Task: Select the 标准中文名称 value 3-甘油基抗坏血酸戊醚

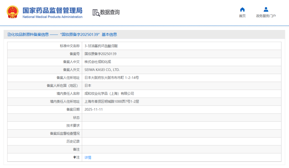Action: pyautogui.click(x=101, y=46)
